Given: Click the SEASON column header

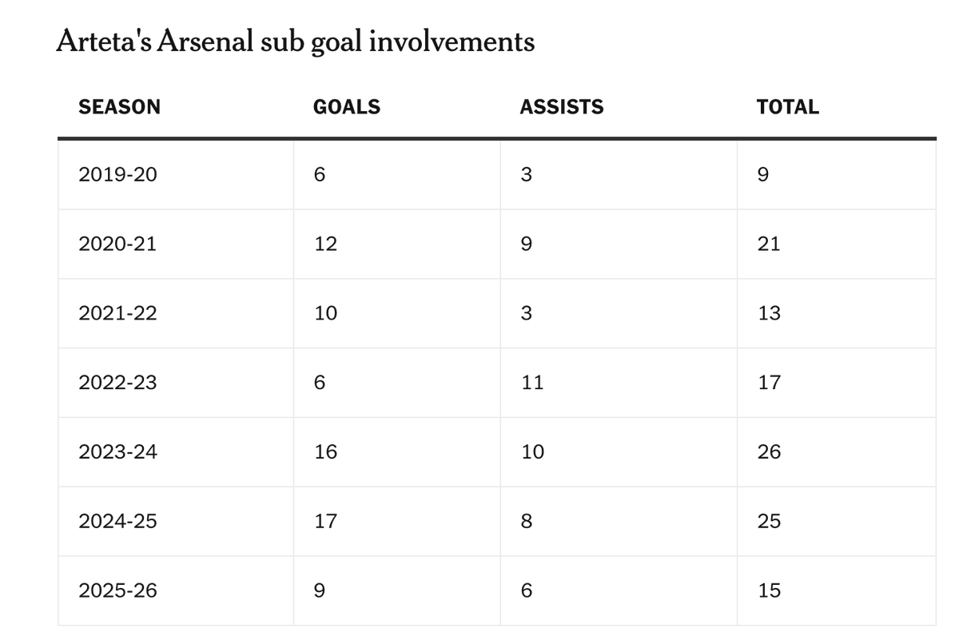Looking at the screenshot, I should [119, 107].
